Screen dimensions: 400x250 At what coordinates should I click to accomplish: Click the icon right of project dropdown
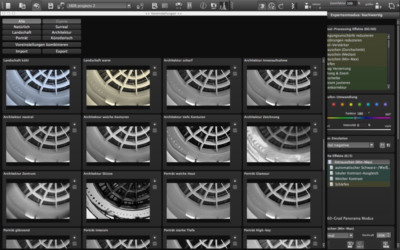coord(140,5)
